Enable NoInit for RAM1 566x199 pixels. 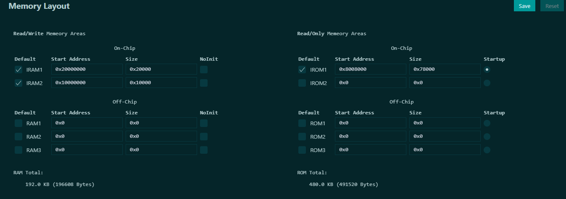(x=204, y=123)
